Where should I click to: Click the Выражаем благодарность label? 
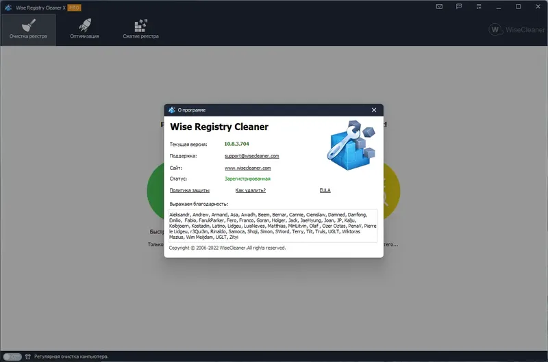coord(199,204)
